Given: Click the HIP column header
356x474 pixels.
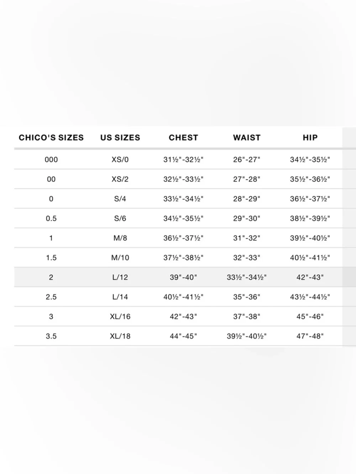Looking at the screenshot, I should 310,138.
